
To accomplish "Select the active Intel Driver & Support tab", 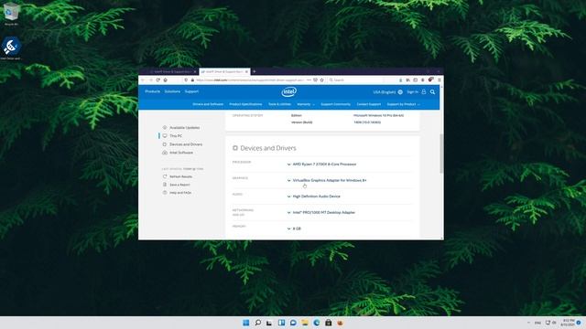I will [224, 71].
